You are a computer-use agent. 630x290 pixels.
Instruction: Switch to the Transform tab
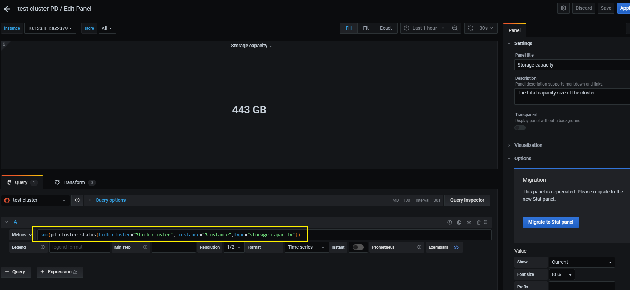pos(75,182)
